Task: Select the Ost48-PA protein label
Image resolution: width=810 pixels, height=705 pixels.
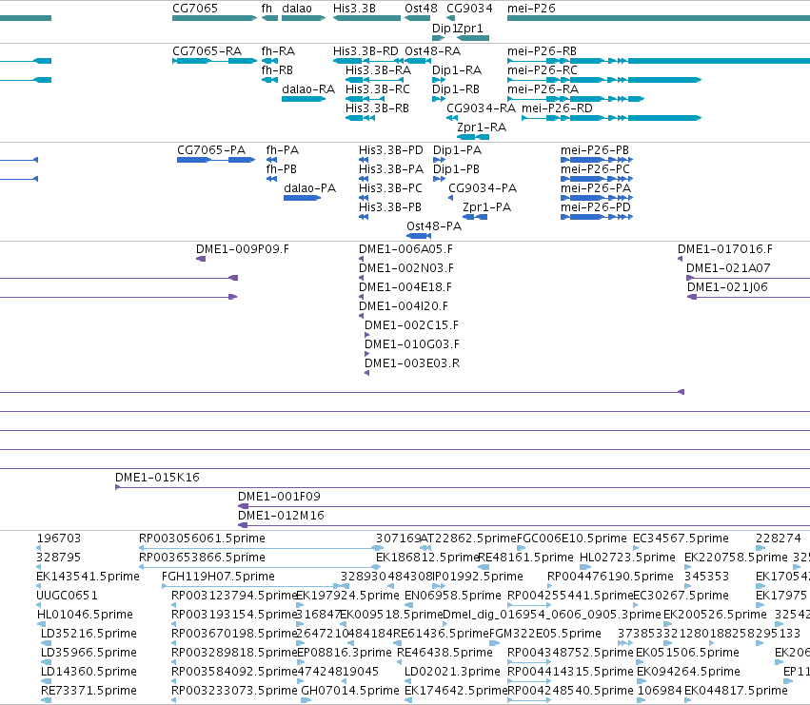Action: (x=434, y=226)
